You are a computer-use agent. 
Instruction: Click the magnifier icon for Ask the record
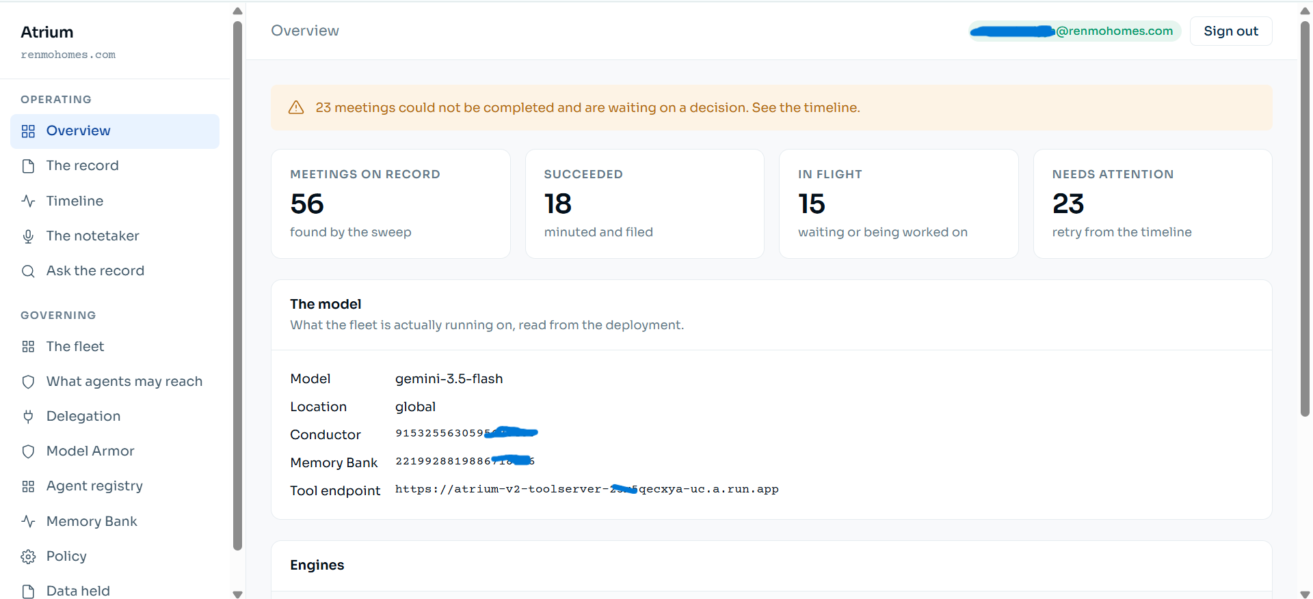[x=28, y=271]
